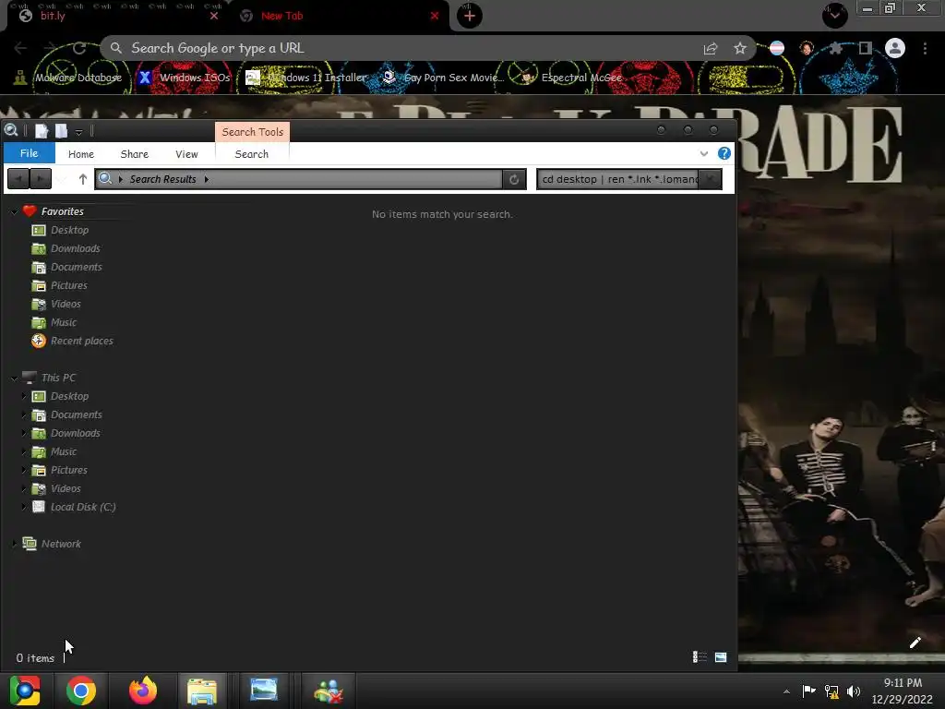
Task: Open the quick access toolbar dropdown
Action: pyautogui.click(x=79, y=131)
